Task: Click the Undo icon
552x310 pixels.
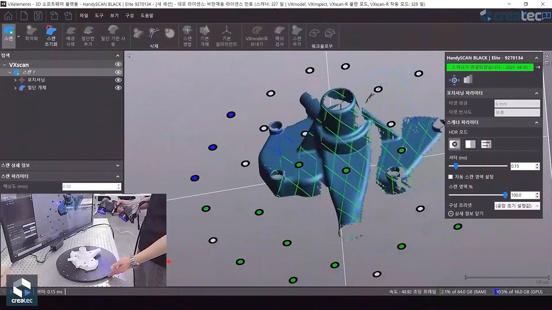Action: [x=54, y=15]
